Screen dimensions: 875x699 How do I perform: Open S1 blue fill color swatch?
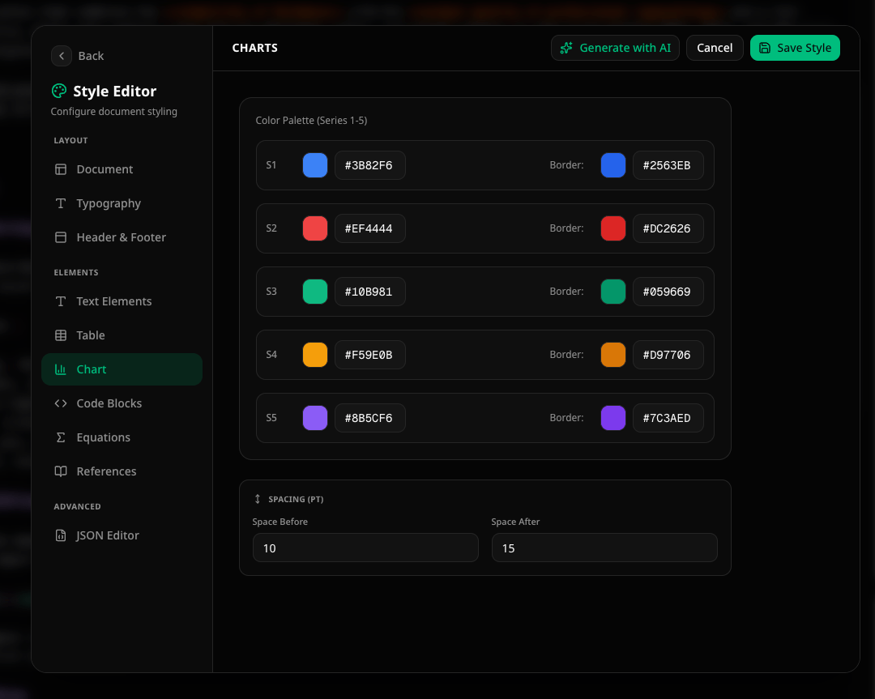315,166
